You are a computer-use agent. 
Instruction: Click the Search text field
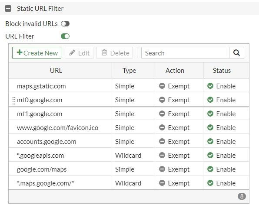click(185, 53)
